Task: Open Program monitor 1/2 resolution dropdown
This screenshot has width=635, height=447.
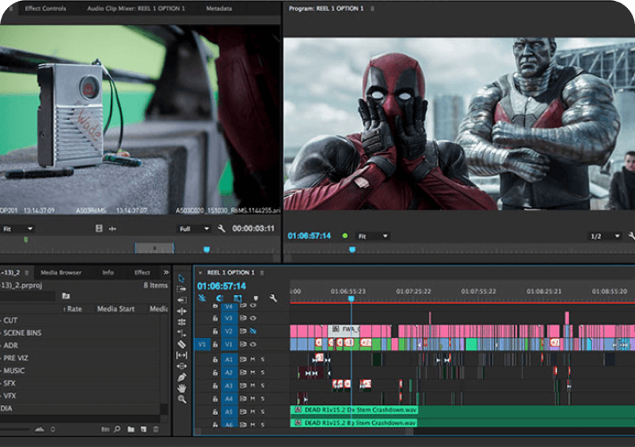Action: pyautogui.click(x=605, y=236)
